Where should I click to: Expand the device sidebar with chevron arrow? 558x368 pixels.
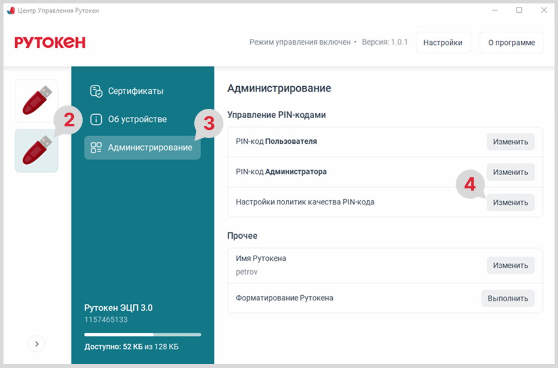tap(37, 344)
